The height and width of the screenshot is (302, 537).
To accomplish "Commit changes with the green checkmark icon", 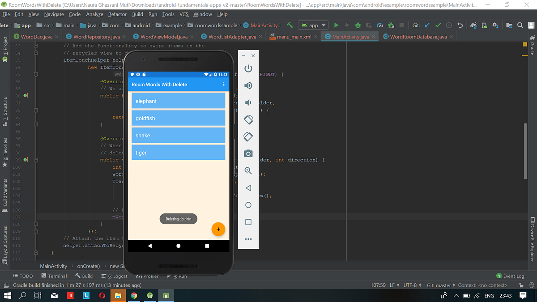I will (x=438, y=25).
